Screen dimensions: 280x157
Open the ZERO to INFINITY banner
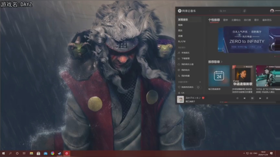click(247, 40)
